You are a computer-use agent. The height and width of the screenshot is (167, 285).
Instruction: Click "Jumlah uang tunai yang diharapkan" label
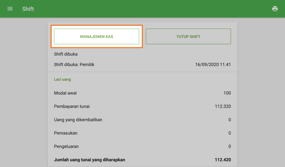point(89,160)
